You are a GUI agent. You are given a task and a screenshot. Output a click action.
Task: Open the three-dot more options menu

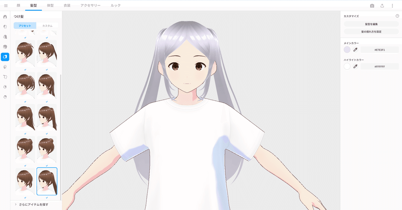pos(392,6)
